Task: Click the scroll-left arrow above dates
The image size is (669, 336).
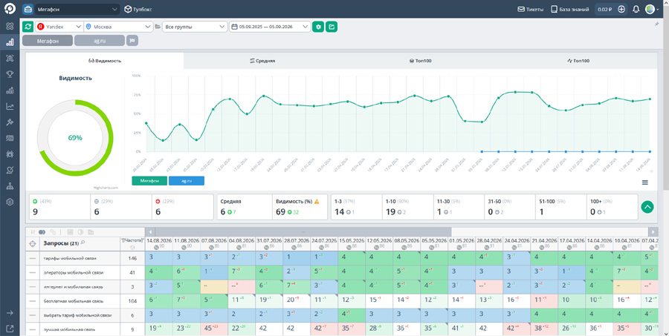Action: [149, 232]
